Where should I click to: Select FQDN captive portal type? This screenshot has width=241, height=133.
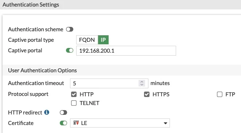pyautogui.click(x=87, y=40)
